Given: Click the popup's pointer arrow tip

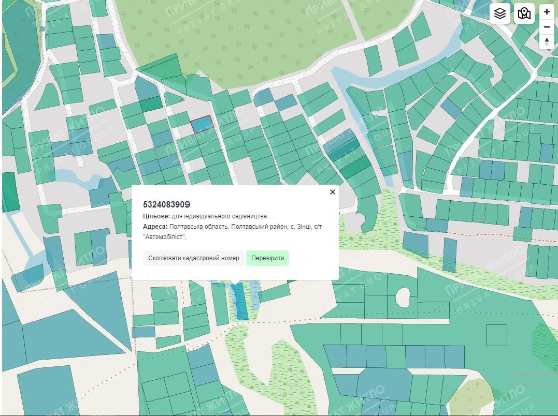Looking at the screenshot, I should tap(236, 283).
